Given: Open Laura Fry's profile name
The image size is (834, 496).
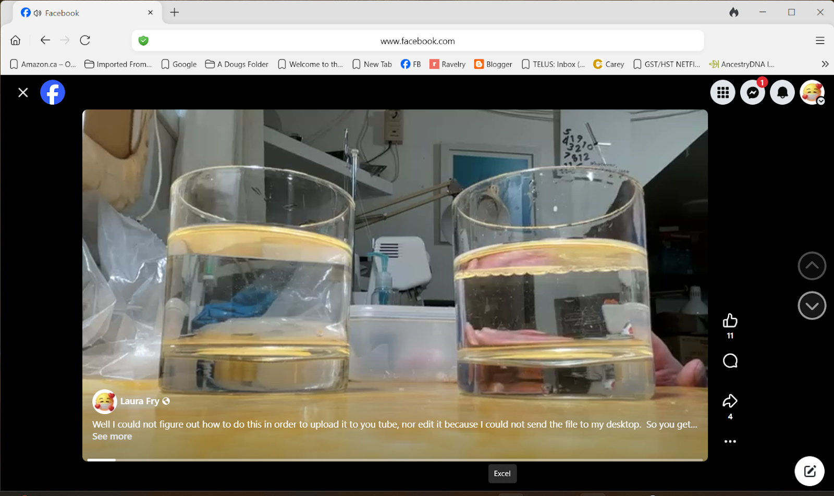Looking at the screenshot, I should click(x=139, y=401).
